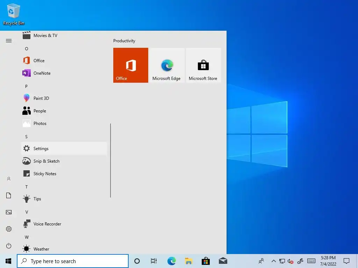The width and height of the screenshot is (358, 268).
Task: Open the Tips app
Action: point(64,199)
